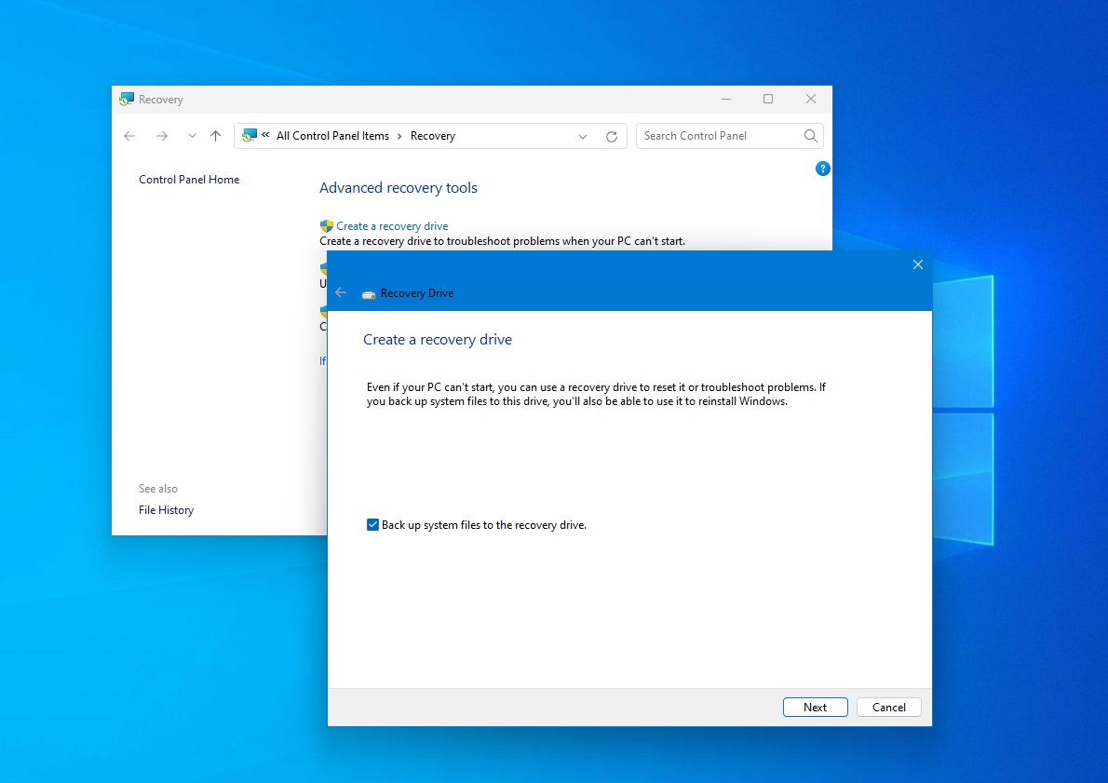This screenshot has width=1108, height=783.
Task: Click the Control Panel icon in the address bar
Action: 251,135
